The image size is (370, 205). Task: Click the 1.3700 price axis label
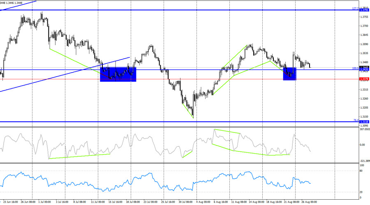tap(364, 26)
